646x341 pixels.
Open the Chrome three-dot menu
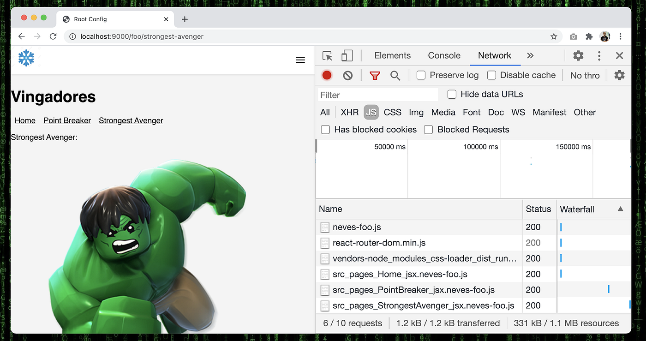click(x=621, y=36)
